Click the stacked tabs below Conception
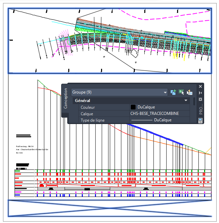 tap(65, 115)
